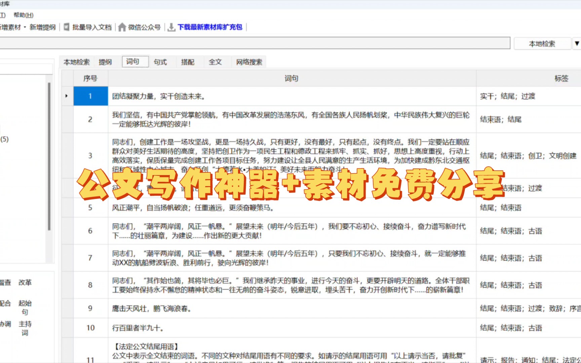Click the home icon beside 微信公众号
Viewport: 581px width, 363px height.
(122, 27)
